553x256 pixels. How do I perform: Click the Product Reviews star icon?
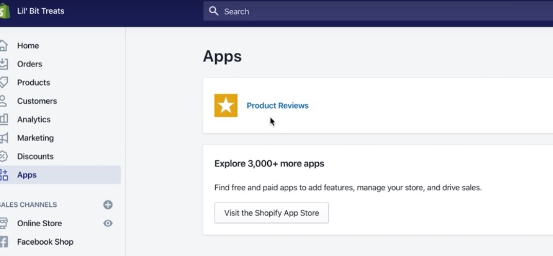[x=226, y=105]
